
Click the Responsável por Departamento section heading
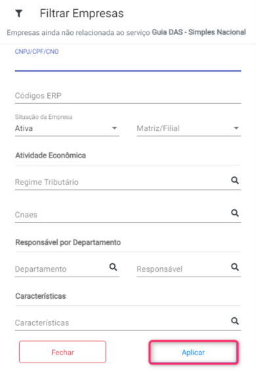pyautogui.click(x=68, y=242)
